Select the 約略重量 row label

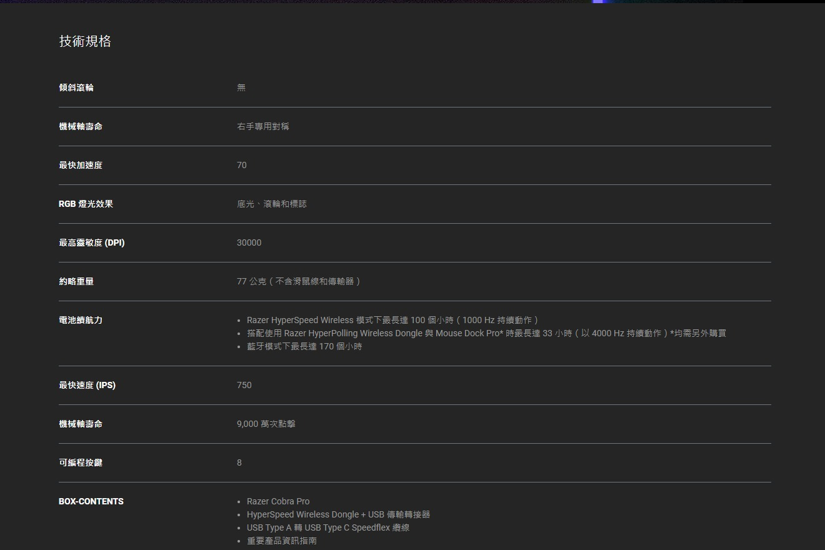(x=76, y=281)
